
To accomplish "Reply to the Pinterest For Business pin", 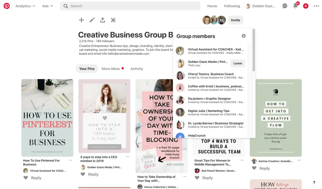I will click(x=36, y=178).
